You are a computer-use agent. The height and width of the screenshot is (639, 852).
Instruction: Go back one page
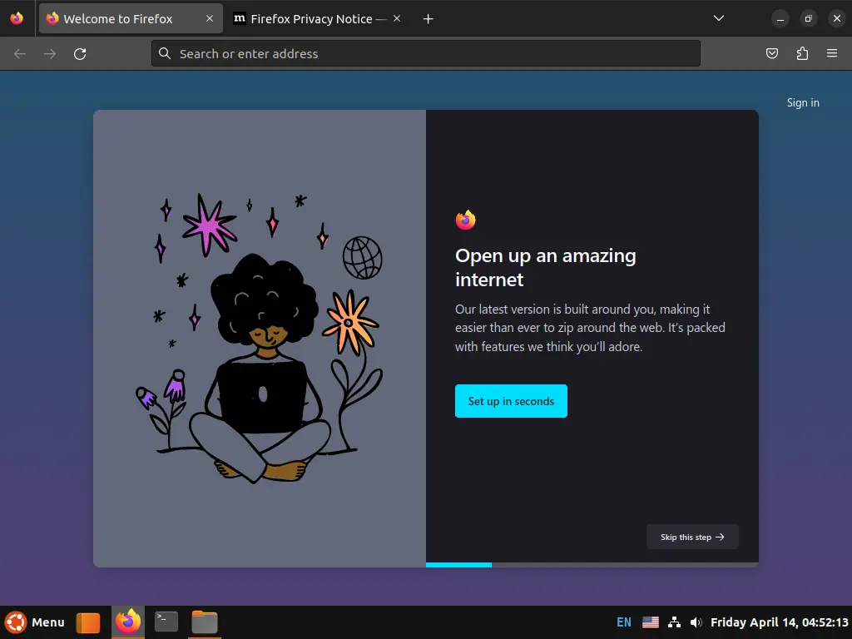[20, 54]
